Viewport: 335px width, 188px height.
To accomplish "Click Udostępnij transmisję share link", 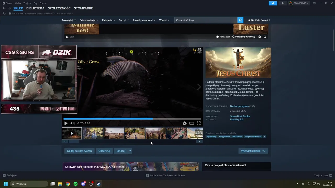I will [x=243, y=37].
